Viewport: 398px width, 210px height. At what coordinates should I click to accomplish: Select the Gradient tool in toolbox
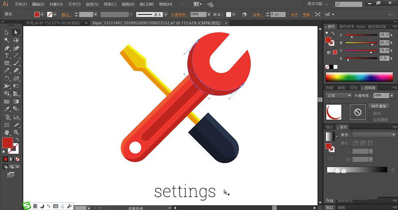16,102
